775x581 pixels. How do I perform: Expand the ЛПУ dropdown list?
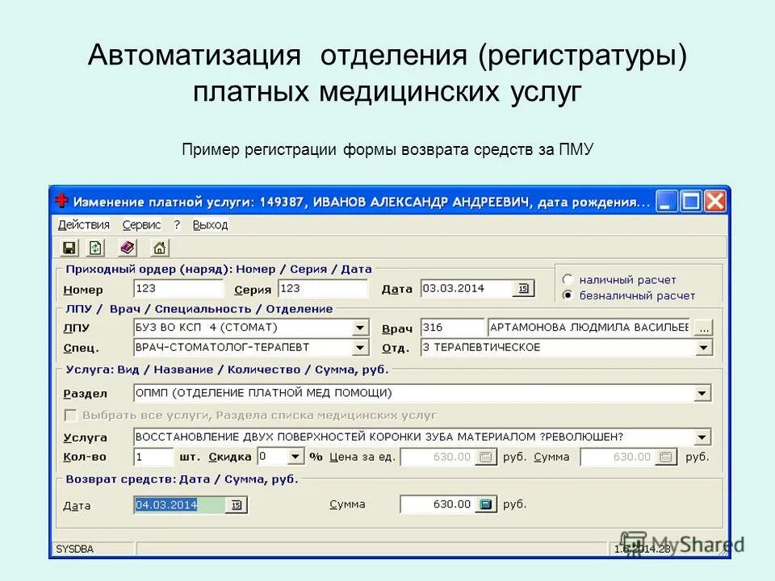point(361,328)
